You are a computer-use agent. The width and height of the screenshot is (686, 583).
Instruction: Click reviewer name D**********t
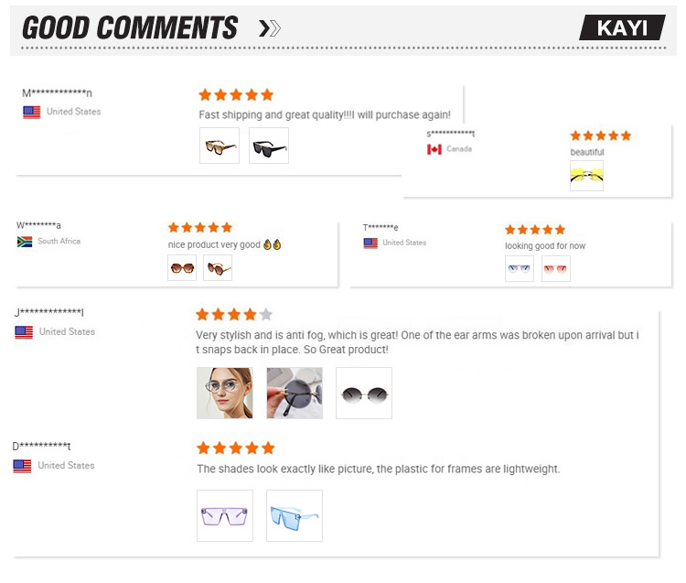tap(41, 446)
